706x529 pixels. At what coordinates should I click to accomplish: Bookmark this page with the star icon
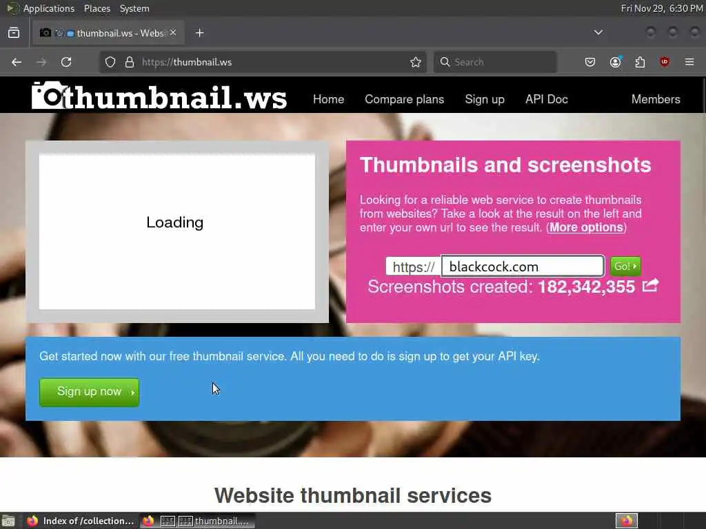(x=416, y=62)
